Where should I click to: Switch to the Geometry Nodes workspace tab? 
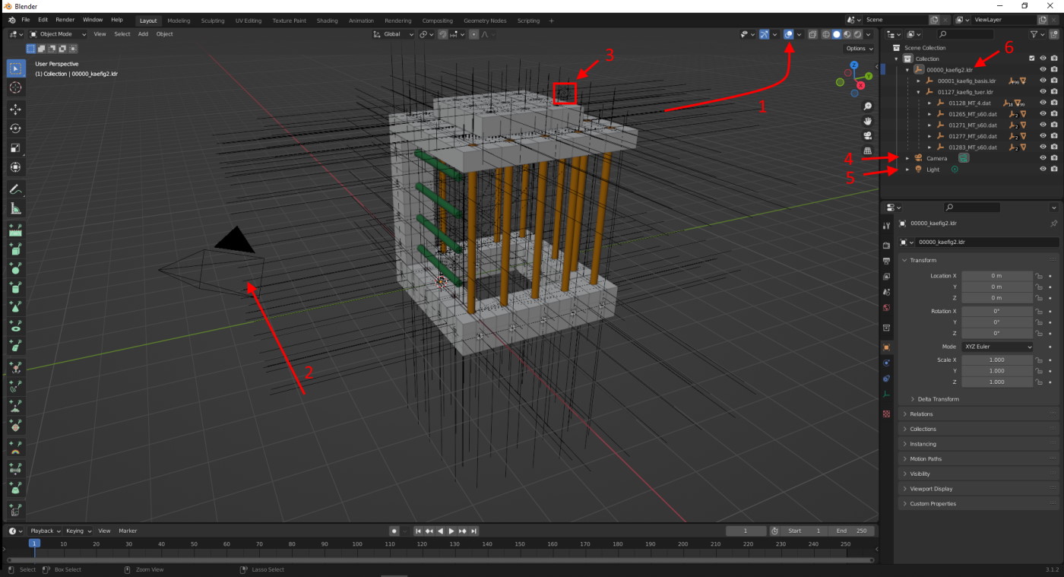pyautogui.click(x=485, y=21)
